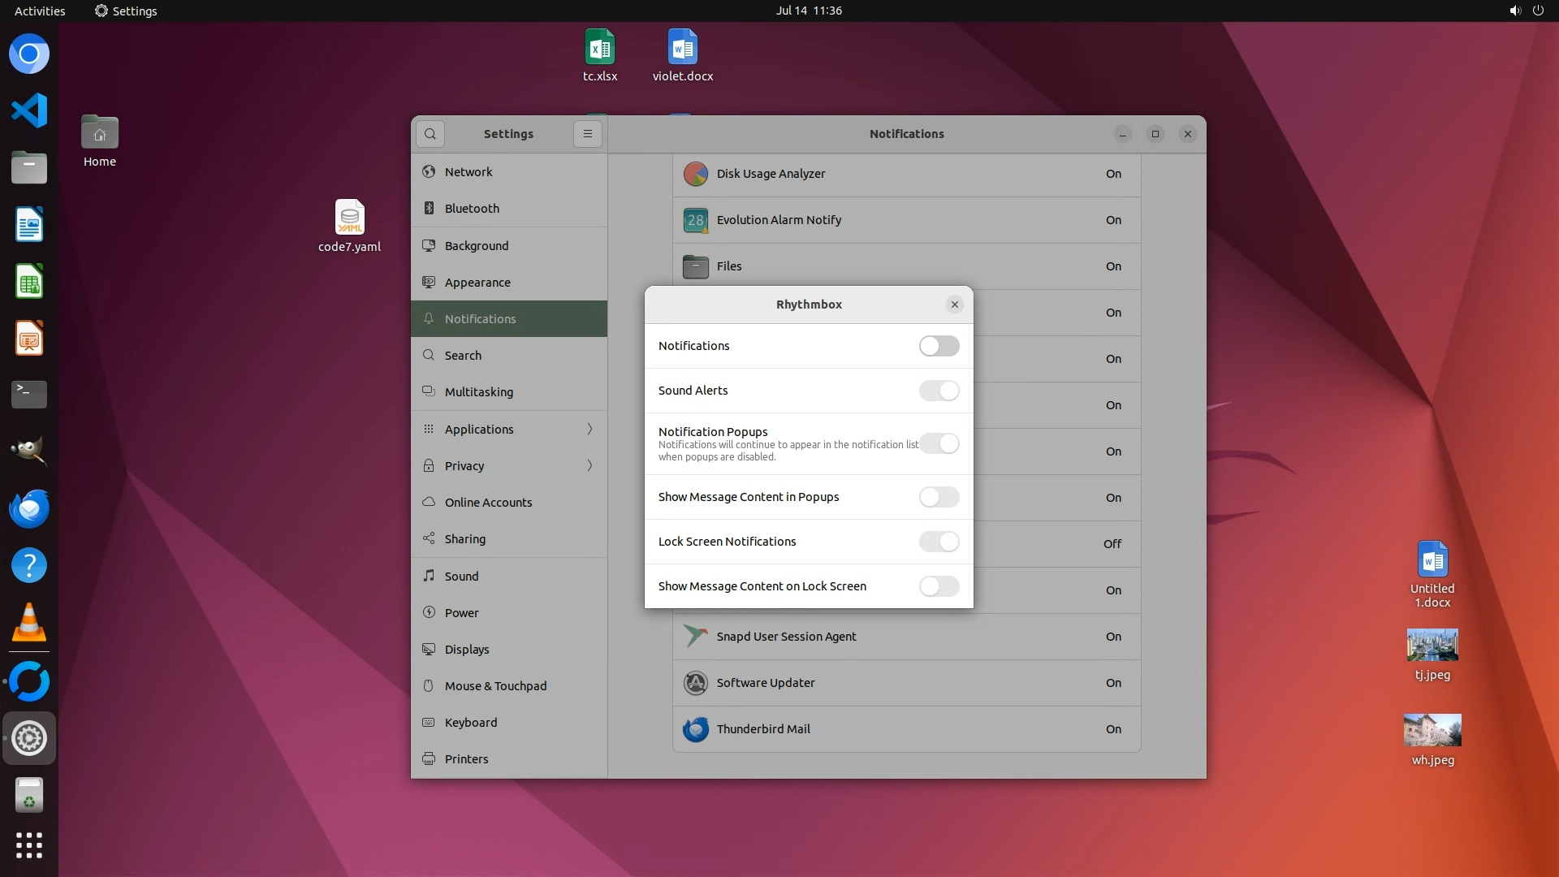Launch VLC media player from dock
1559x877 pixels.
pos(29,624)
